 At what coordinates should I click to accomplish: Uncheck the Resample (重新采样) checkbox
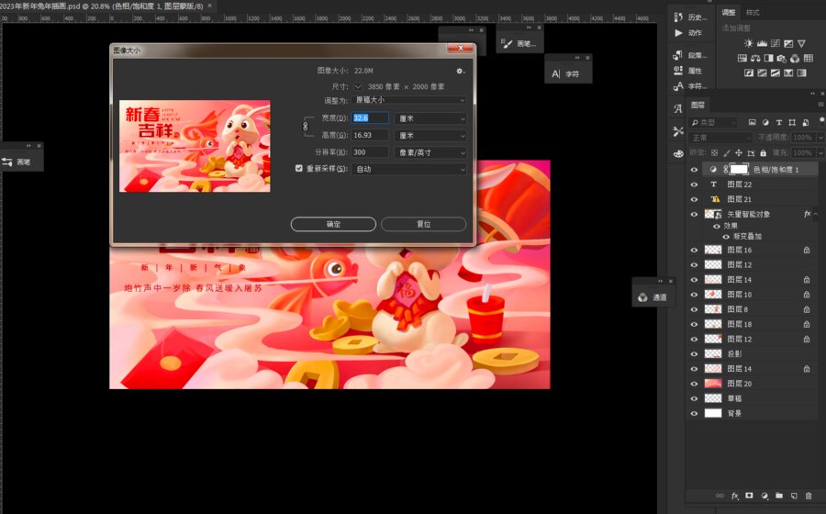pyautogui.click(x=298, y=169)
